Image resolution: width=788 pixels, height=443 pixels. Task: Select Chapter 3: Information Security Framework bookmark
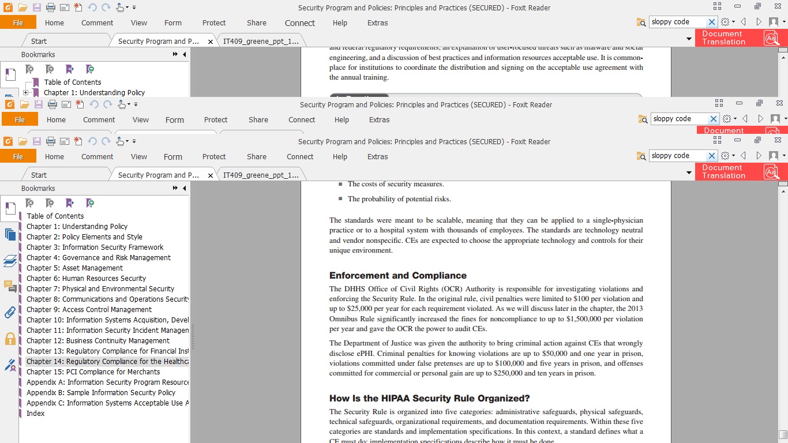pos(95,247)
